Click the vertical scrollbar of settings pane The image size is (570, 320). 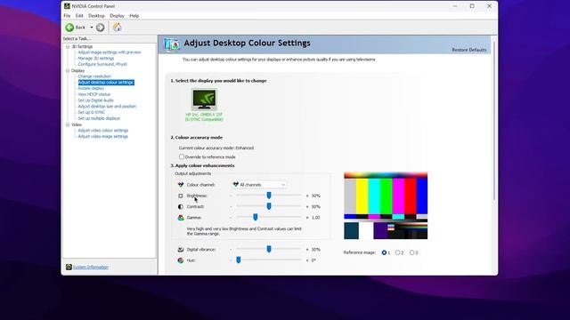(x=493, y=120)
